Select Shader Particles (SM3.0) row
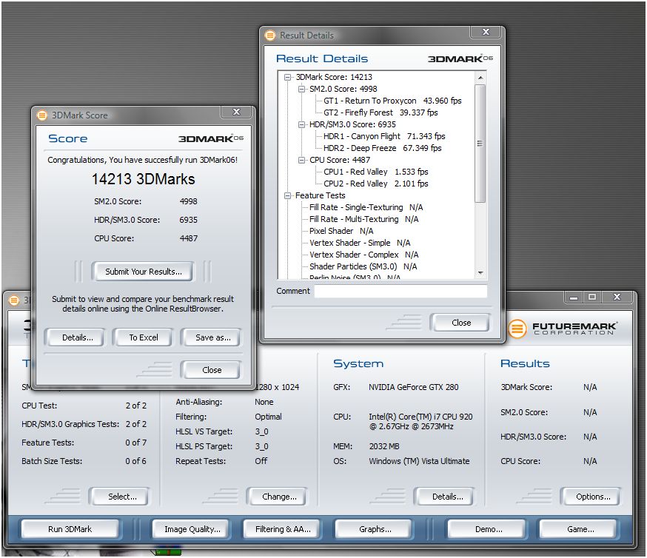647x558 pixels. click(363, 267)
